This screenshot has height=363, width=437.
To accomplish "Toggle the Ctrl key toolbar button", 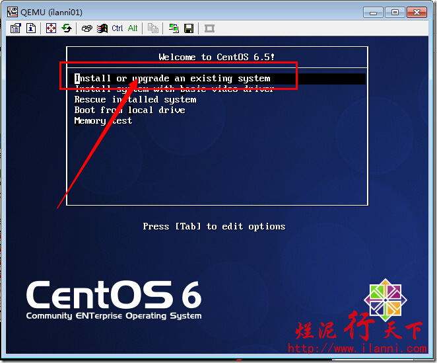I will (x=118, y=28).
